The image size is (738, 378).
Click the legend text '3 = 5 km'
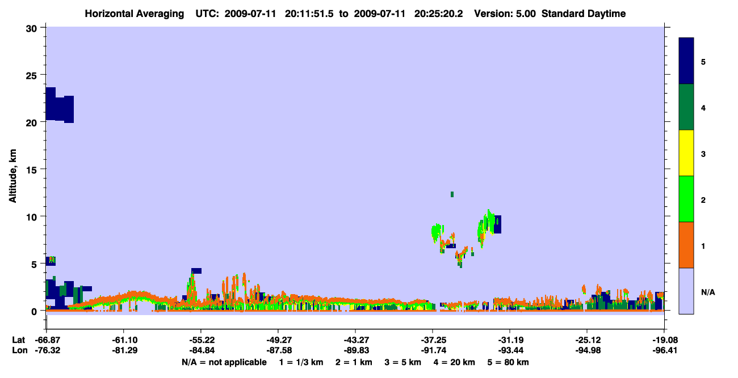pos(402,362)
